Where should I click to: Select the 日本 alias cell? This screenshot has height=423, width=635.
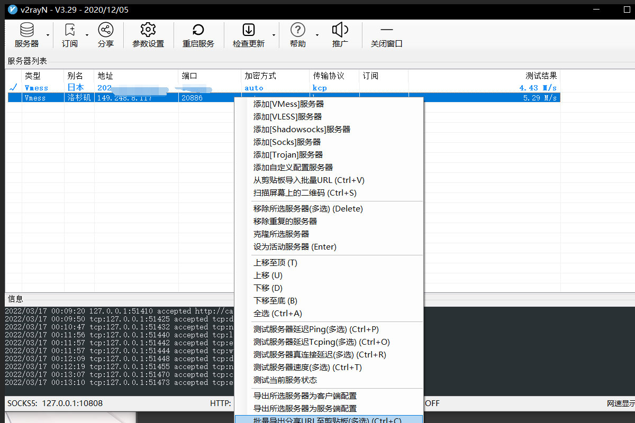76,88
